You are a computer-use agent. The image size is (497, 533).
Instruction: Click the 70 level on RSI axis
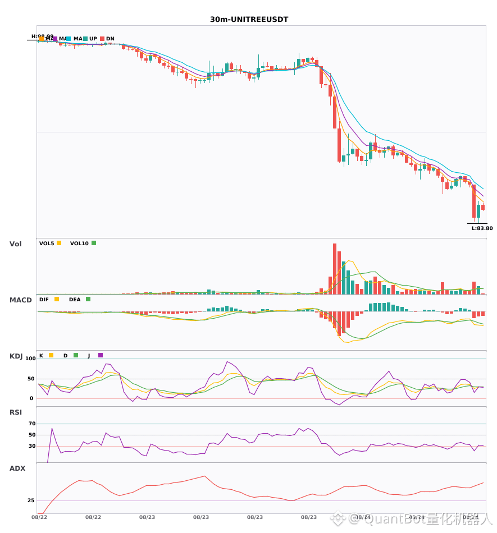tap(32, 424)
